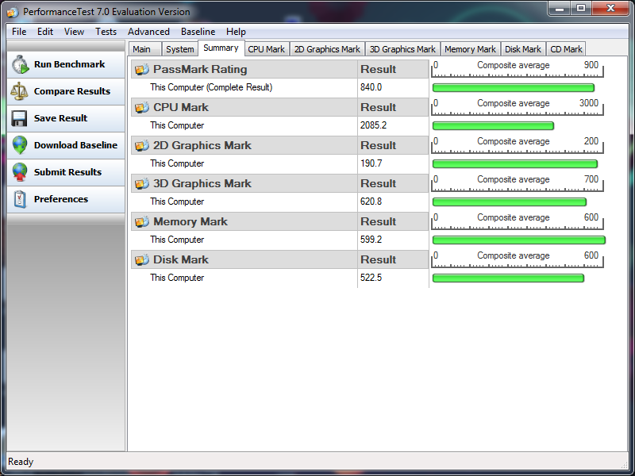Open the File menu
Image resolution: width=635 pixels, height=476 pixels.
tap(19, 32)
